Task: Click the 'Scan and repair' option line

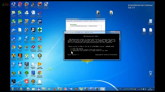Action: click(x=77, y=49)
